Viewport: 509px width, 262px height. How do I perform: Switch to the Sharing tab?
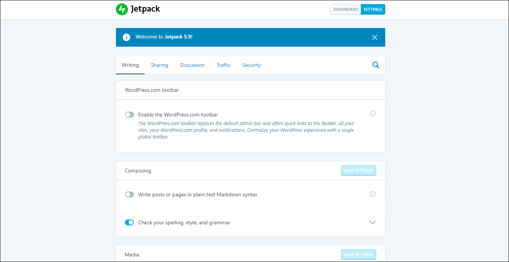(x=159, y=65)
